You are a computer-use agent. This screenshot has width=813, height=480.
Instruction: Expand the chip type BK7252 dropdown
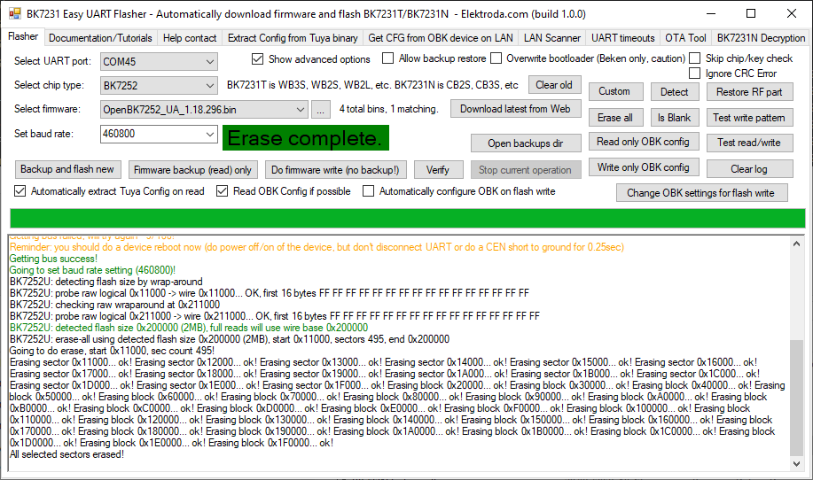[209, 85]
